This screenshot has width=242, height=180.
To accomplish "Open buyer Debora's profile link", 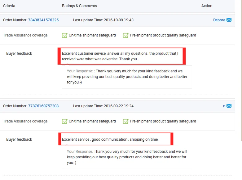I will coord(219,20).
